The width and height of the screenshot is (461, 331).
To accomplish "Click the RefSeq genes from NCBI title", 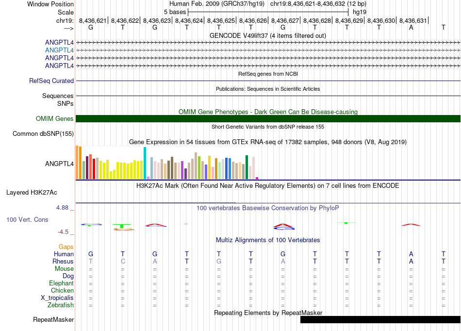I will (x=268, y=74).
